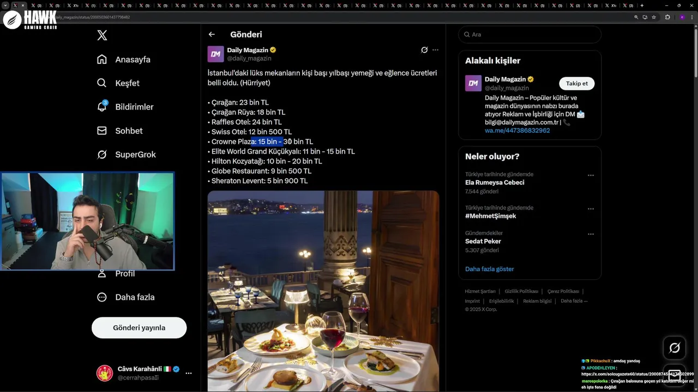This screenshot has height=392, width=698.
Task: Open the Çerez Politikası footer link
Action: 563,291
